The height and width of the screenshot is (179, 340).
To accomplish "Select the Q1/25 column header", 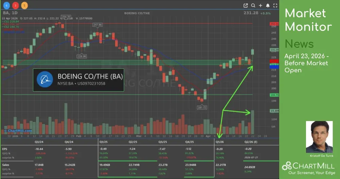I will 103,142.
